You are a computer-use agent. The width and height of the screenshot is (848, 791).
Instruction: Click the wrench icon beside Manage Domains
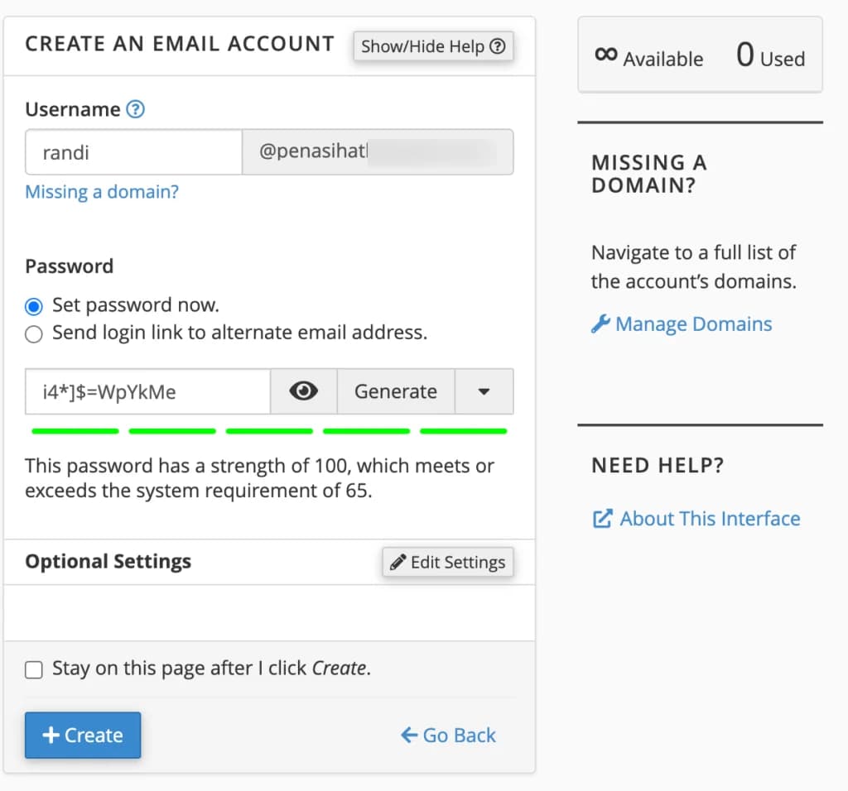(x=603, y=324)
